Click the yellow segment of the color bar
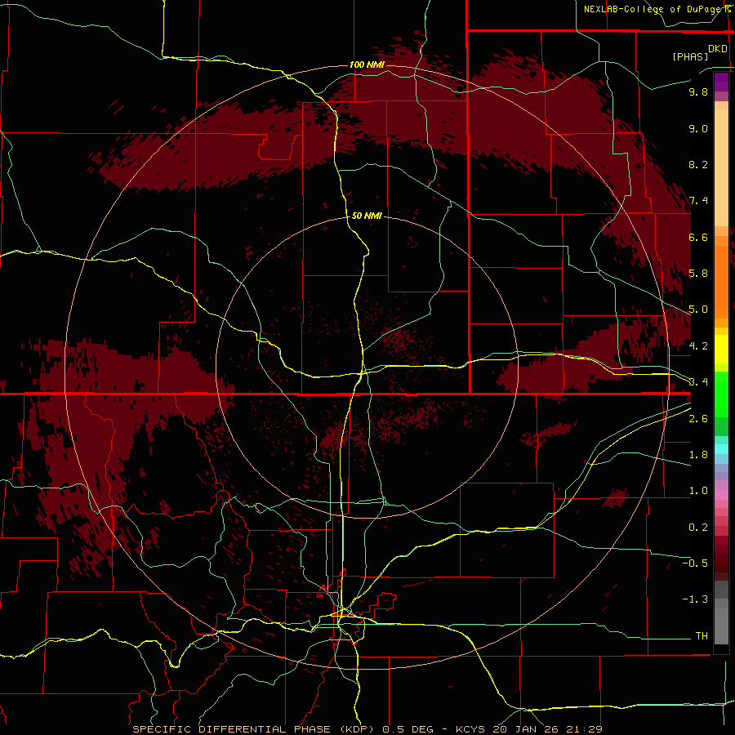This screenshot has width=735, height=735. tap(721, 350)
